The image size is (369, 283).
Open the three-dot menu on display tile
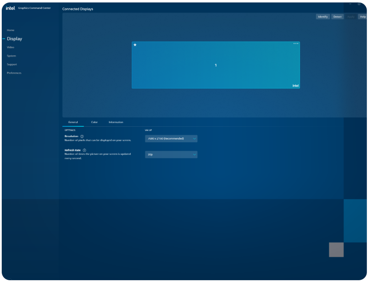[296, 44]
